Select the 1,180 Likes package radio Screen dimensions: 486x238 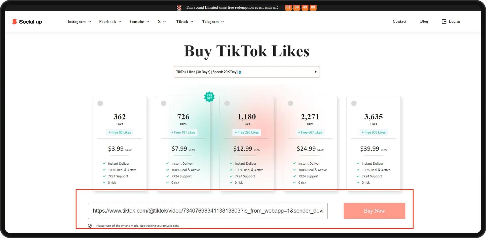tap(227, 103)
